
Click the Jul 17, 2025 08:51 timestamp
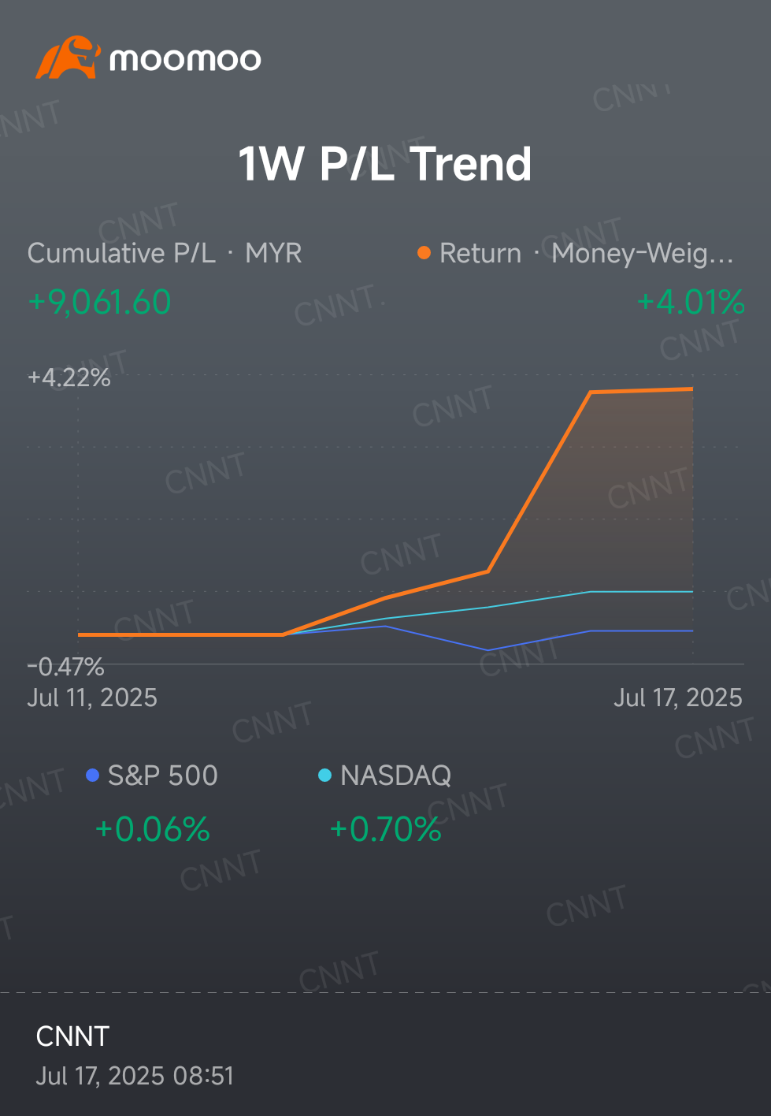135,1076
